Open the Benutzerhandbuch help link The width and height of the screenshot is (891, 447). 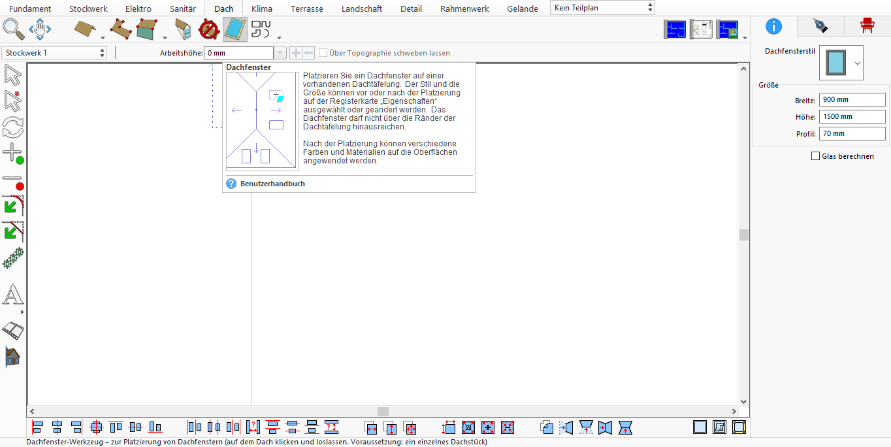(x=272, y=184)
